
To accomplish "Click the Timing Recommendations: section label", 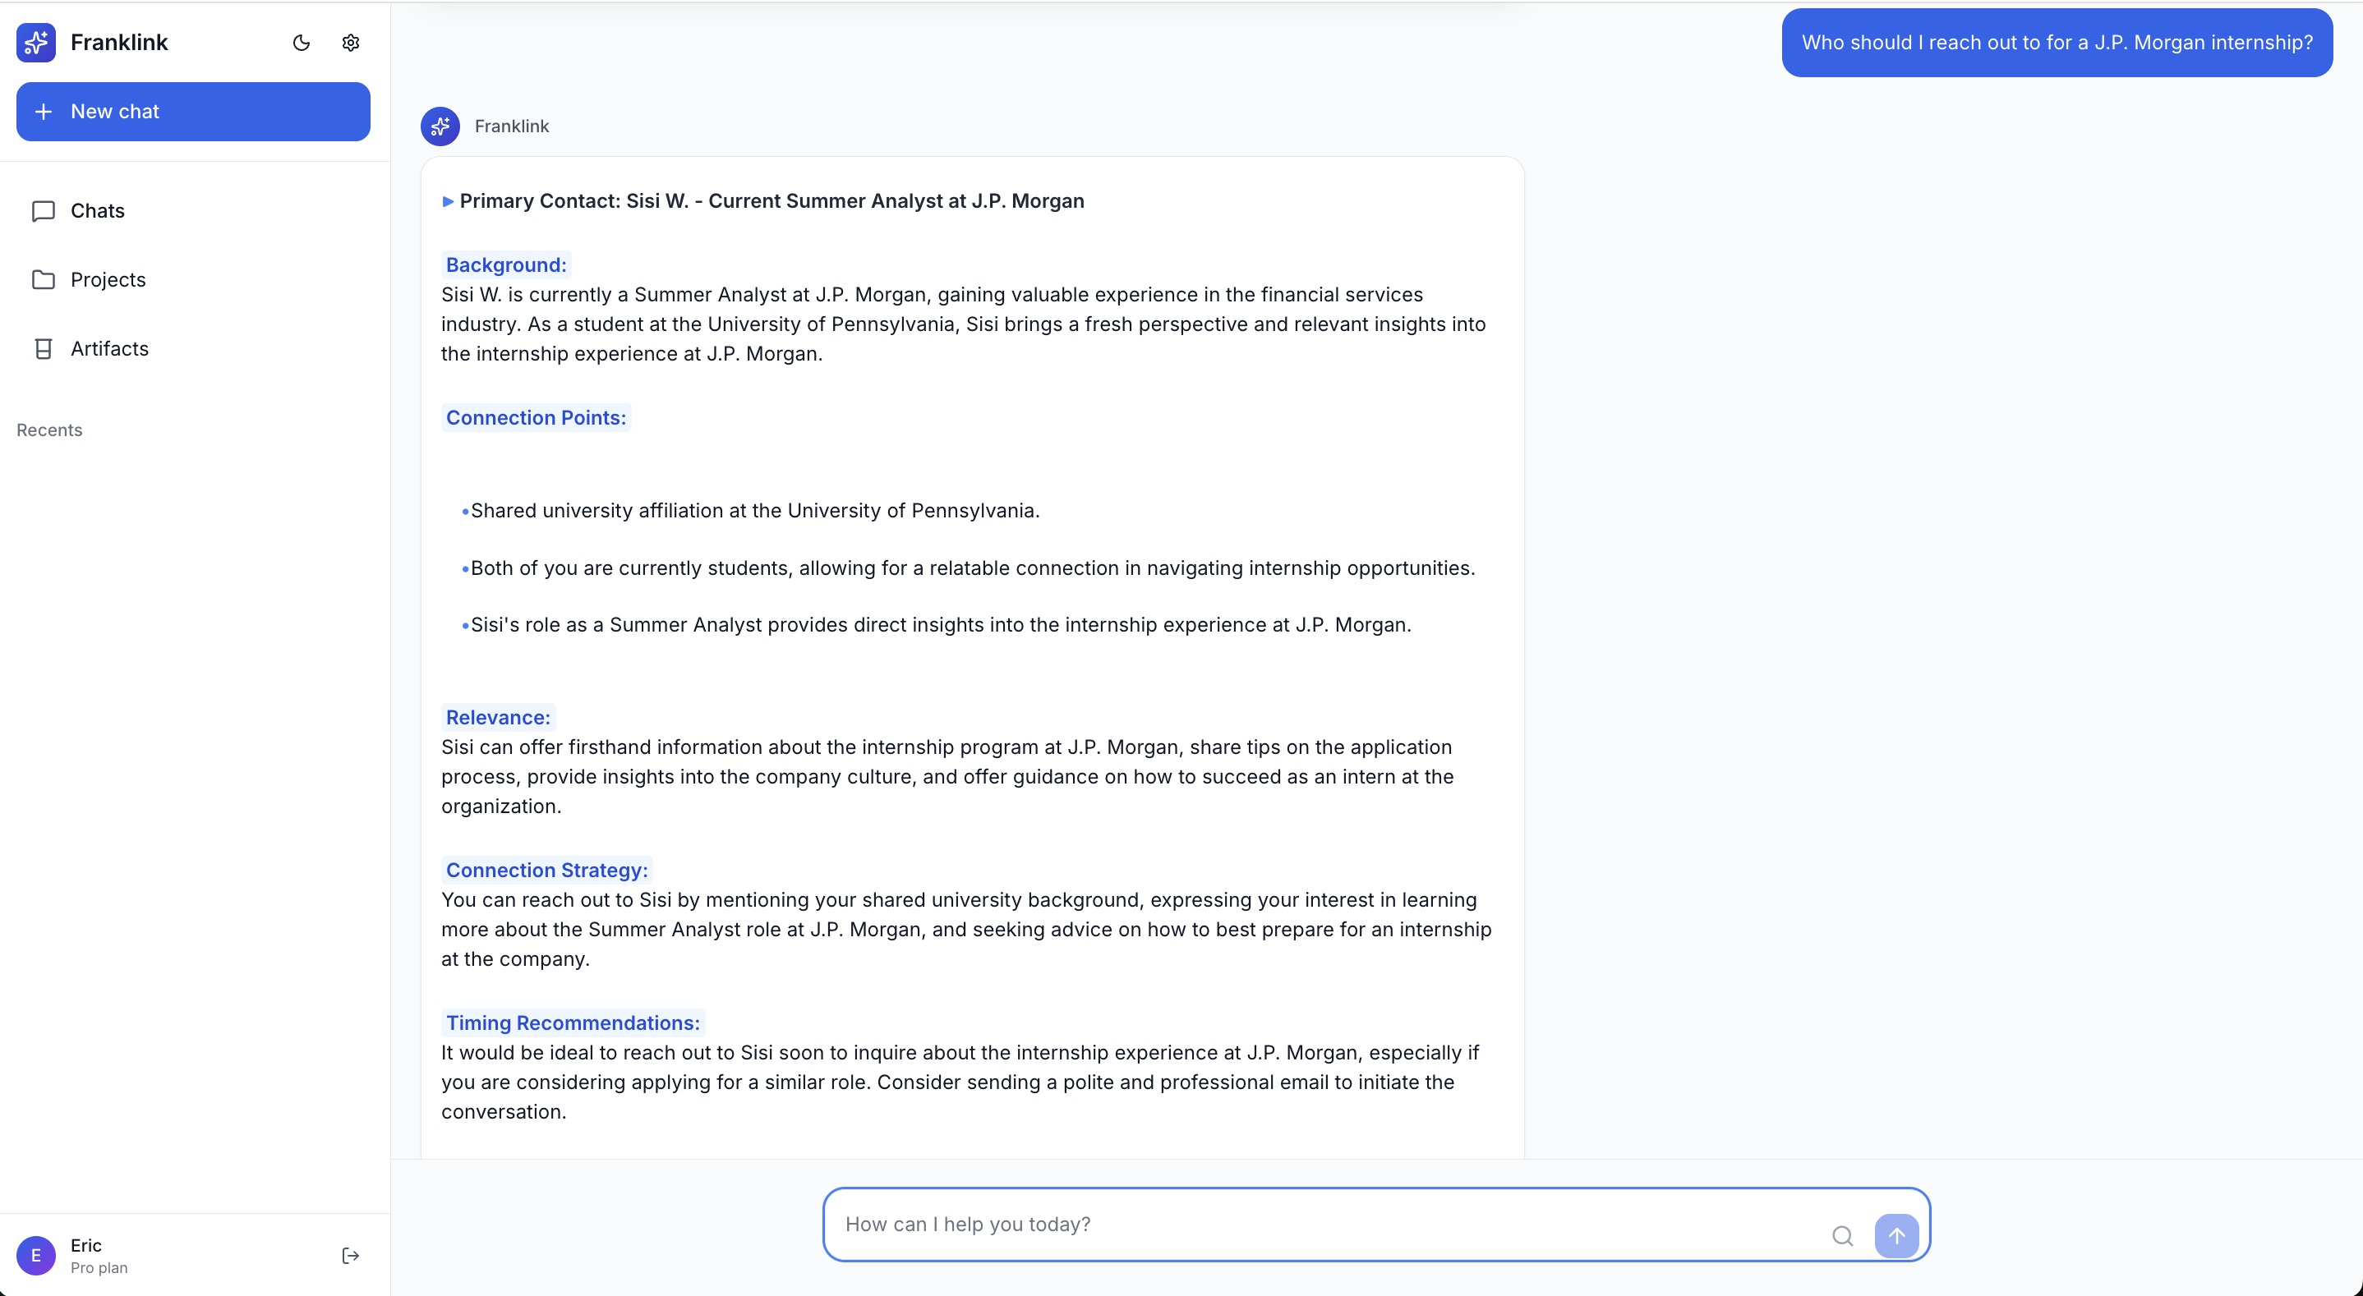I will point(573,1023).
